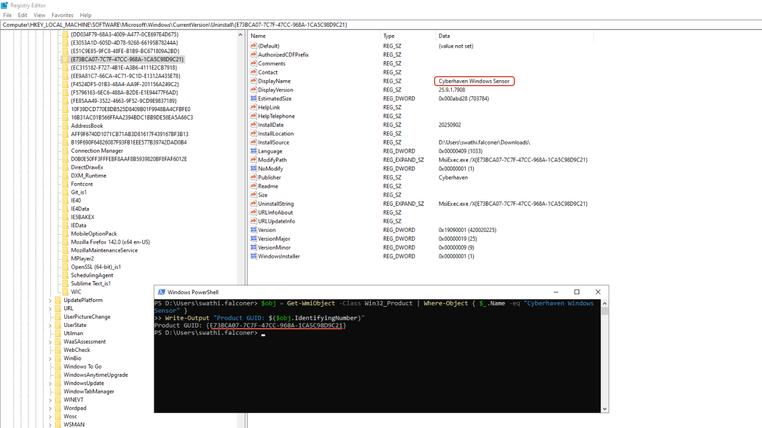Click the PowerShell window title icon
Viewport: 762px width, 428px height.
(161, 292)
